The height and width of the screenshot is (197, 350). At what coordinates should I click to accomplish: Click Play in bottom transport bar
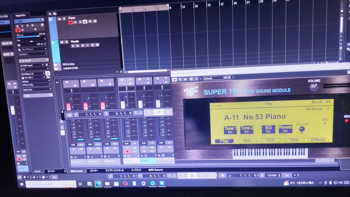coord(202,175)
